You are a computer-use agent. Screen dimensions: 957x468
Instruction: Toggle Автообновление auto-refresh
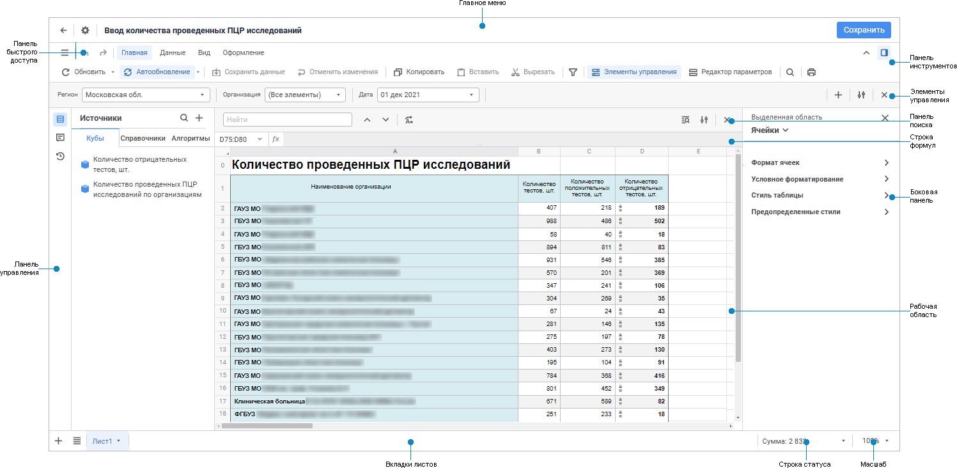(x=157, y=72)
